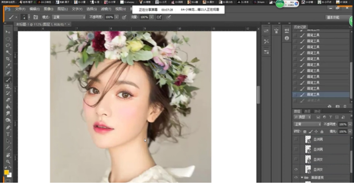Image resolution: width=354 pixels, height=192 pixels.
Task: Select the Brush tool in the toolbox
Action: [x=8, y=79]
